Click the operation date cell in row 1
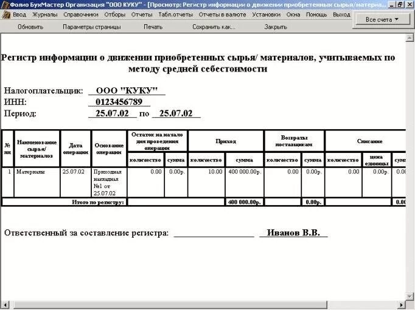Image resolution: width=415 pixels, height=310 pixels. [75, 182]
